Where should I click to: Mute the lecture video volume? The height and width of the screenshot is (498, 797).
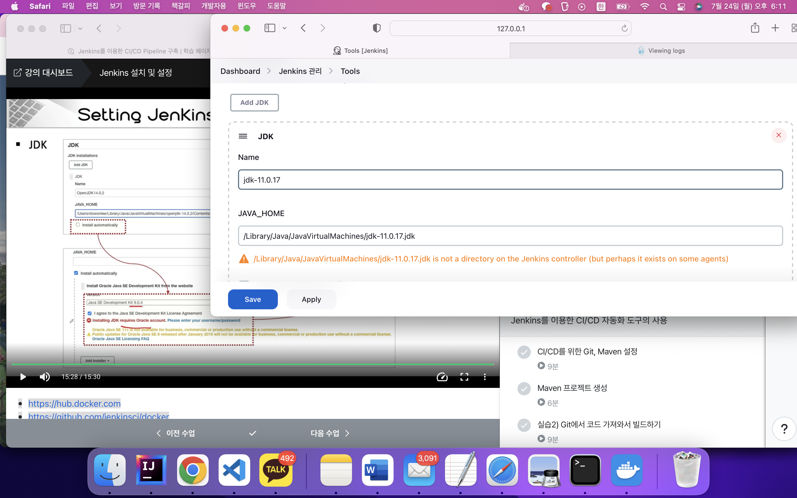click(45, 377)
